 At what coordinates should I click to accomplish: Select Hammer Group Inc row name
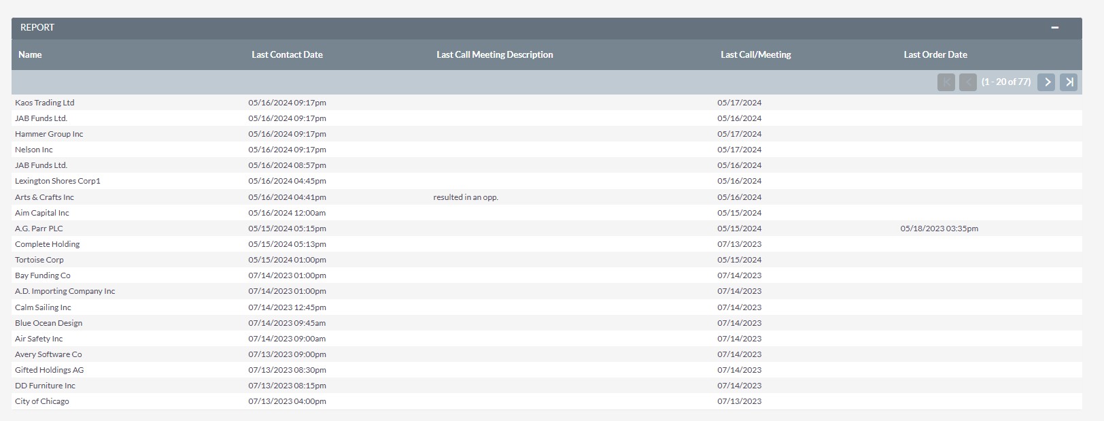tap(49, 134)
